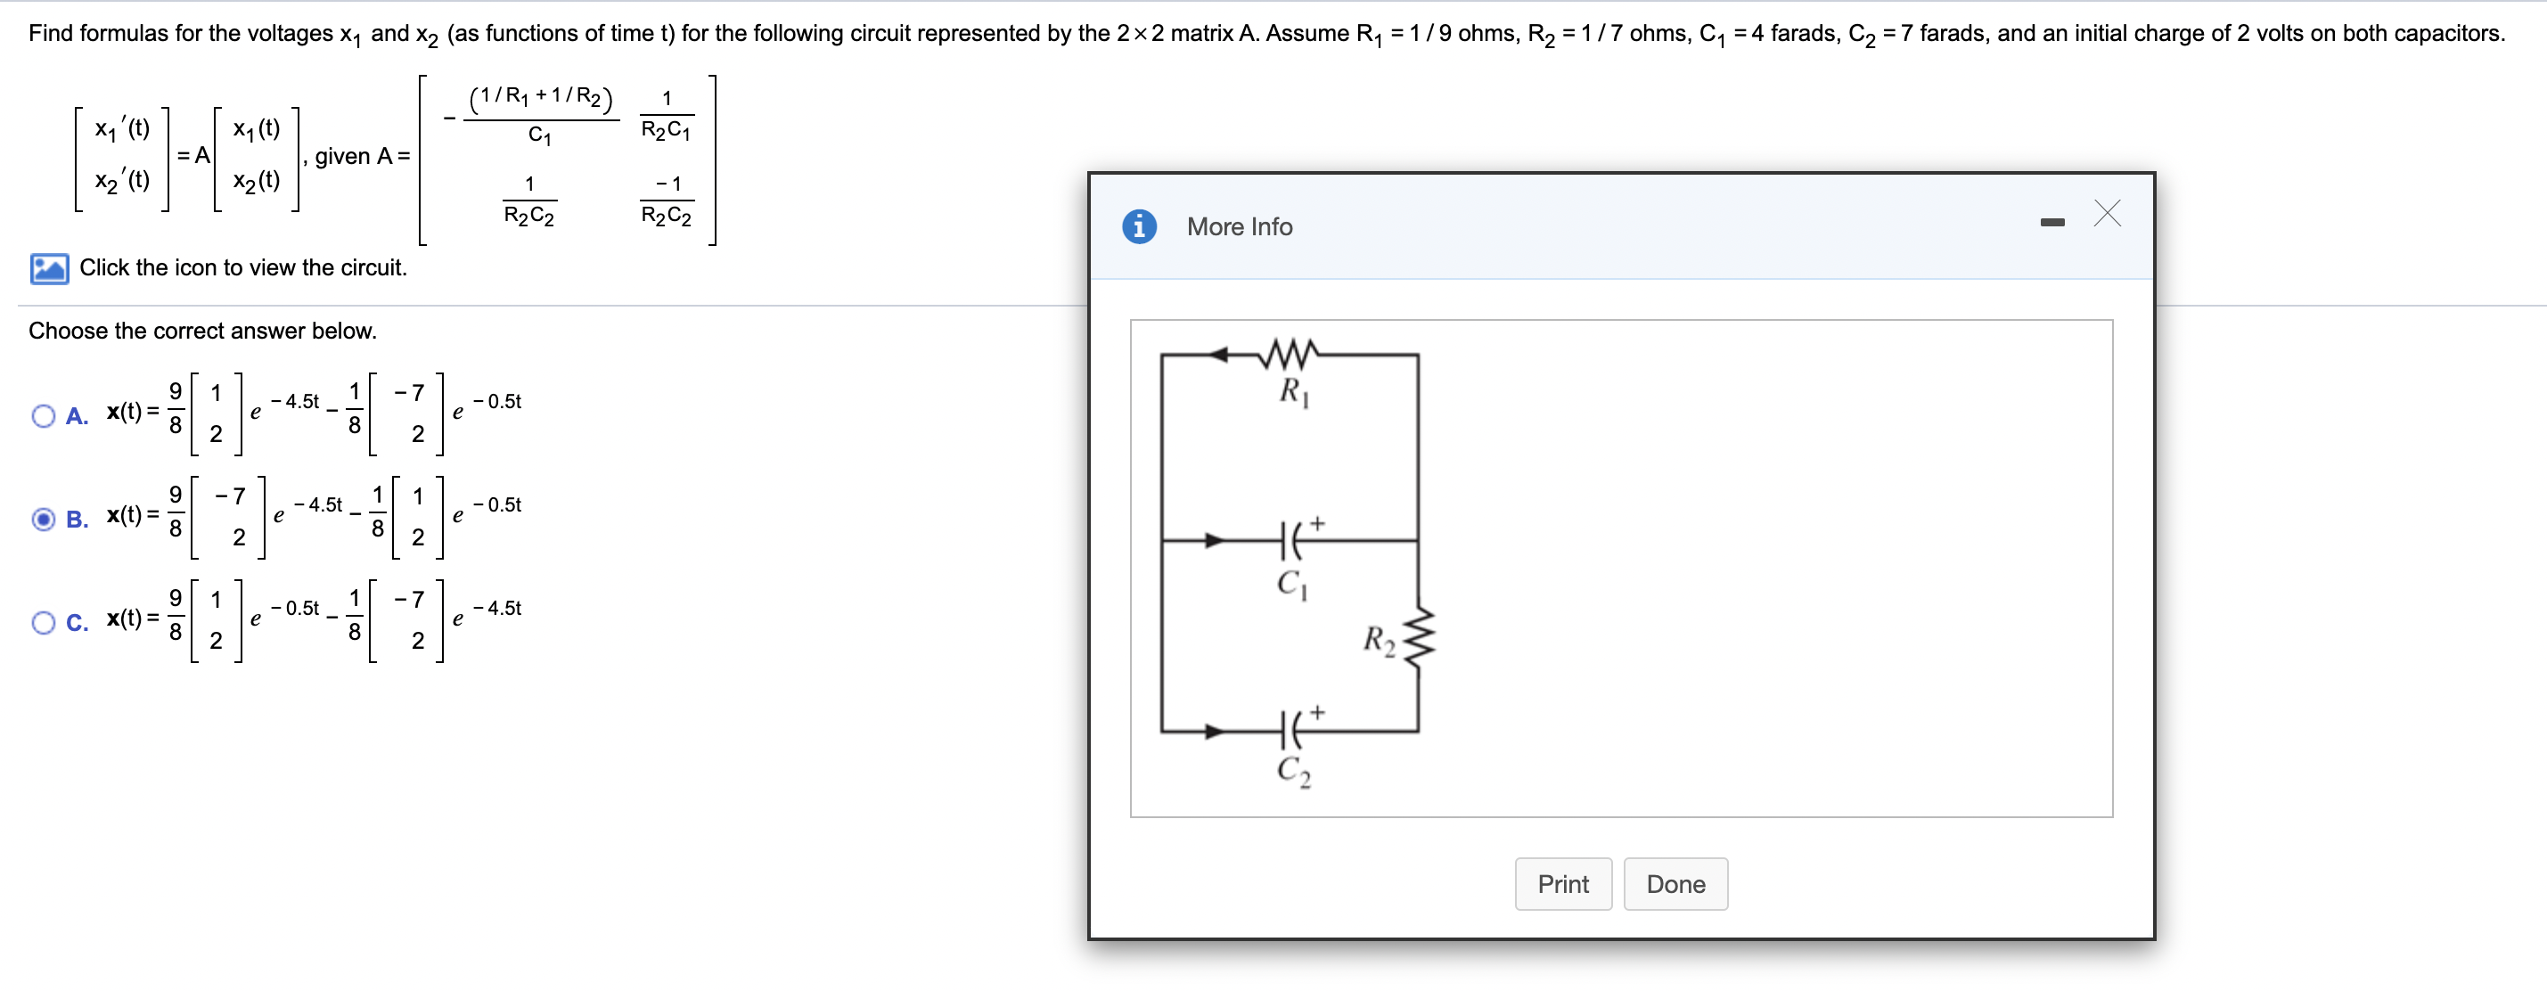Open the circuit viewer via the picture icon
Image resolution: width=2547 pixels, height=991 pixels.
click(51, 267)
